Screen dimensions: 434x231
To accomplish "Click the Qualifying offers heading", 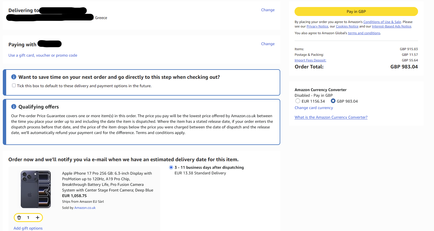I will click(x=39, y=107).
